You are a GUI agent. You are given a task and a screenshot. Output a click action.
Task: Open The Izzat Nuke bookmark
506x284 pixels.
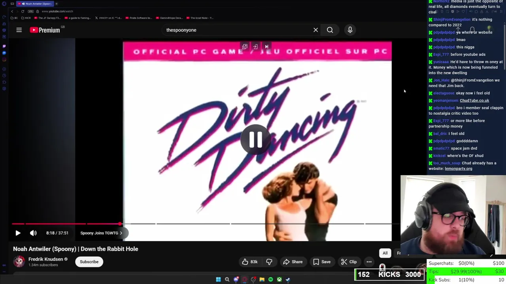(200, 18)
